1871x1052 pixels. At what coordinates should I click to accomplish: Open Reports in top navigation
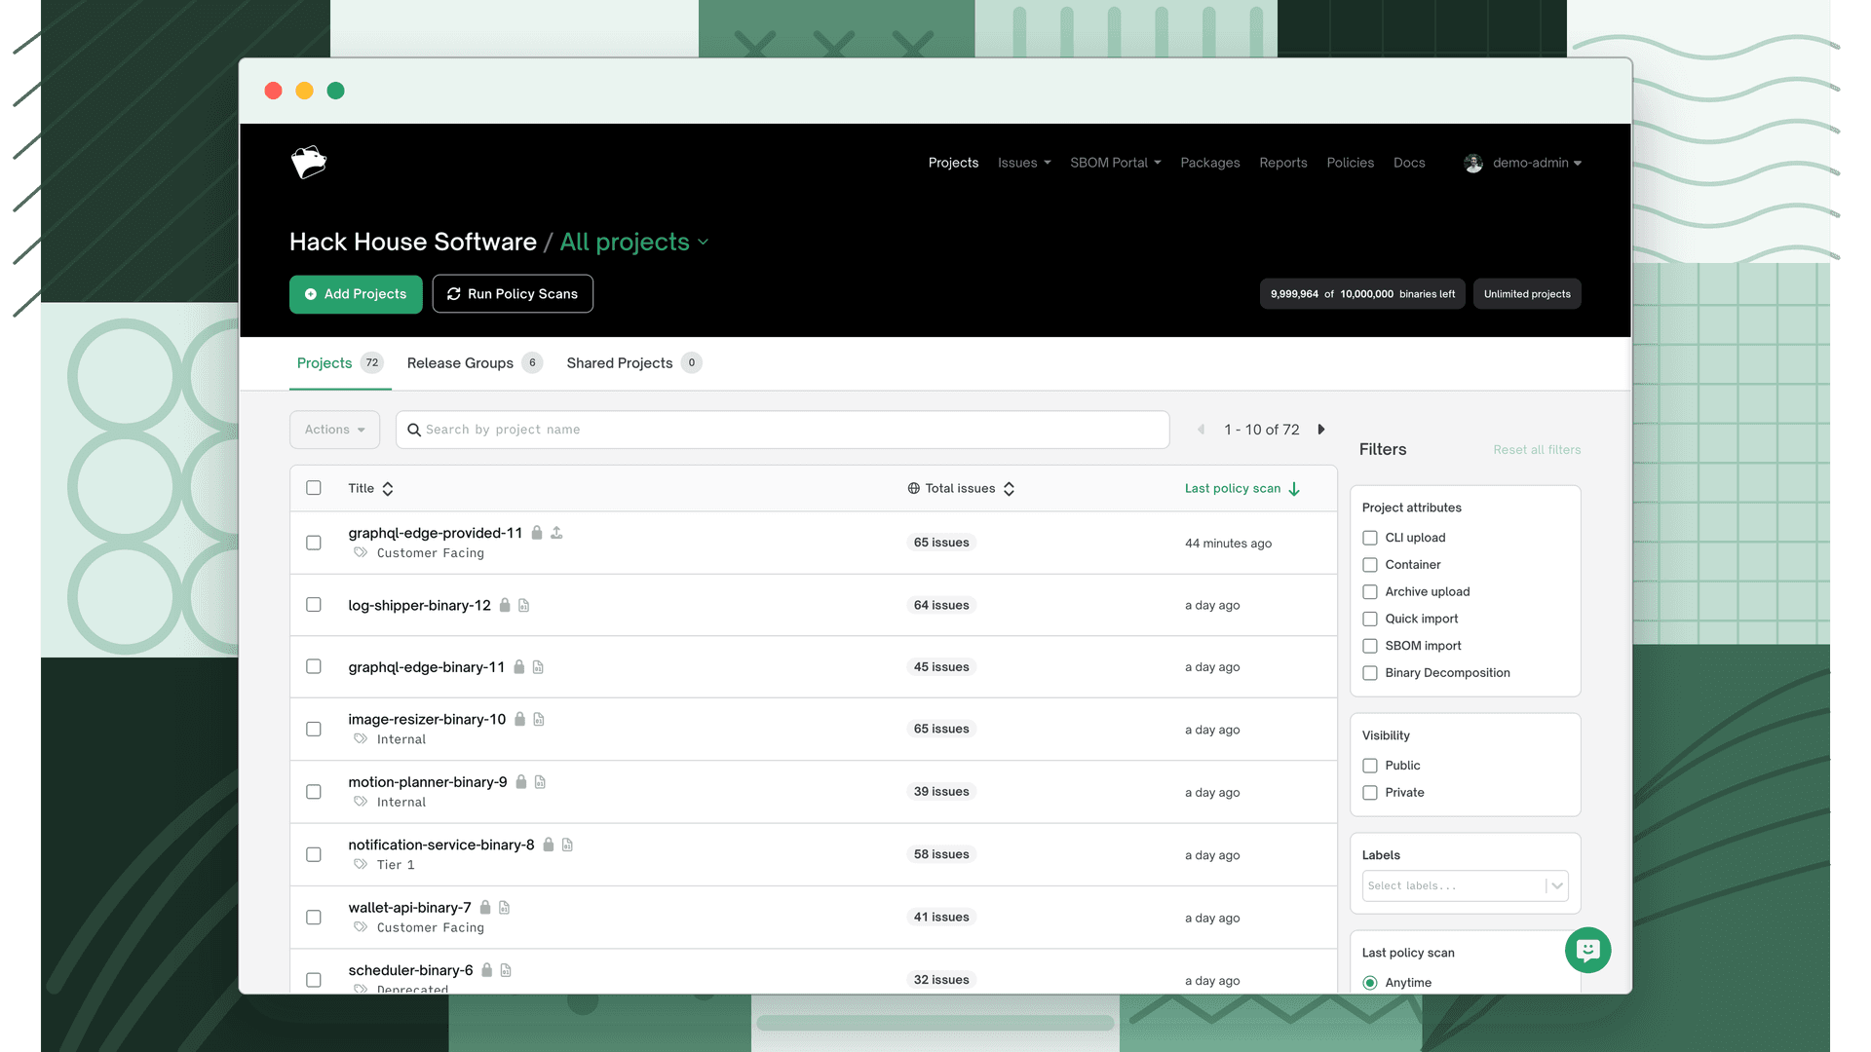(1283, 163)
